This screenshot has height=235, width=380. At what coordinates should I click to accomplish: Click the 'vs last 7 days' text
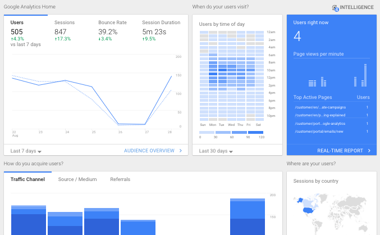tap(25, 44)
